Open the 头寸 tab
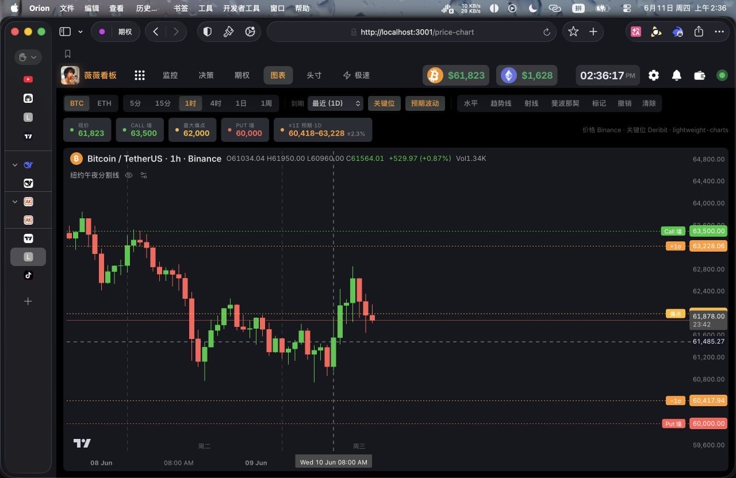This screenshot has width=736, height=478. [x=314, y=75]
